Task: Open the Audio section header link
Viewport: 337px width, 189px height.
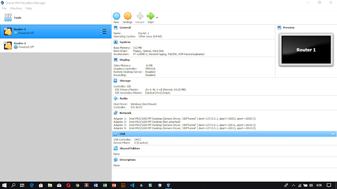Action: [123, 99]
